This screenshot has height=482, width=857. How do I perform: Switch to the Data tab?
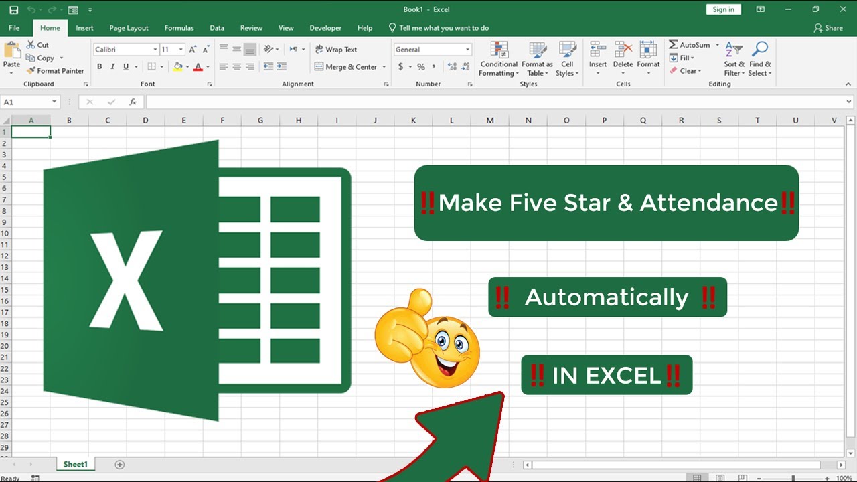click(217, 28)
